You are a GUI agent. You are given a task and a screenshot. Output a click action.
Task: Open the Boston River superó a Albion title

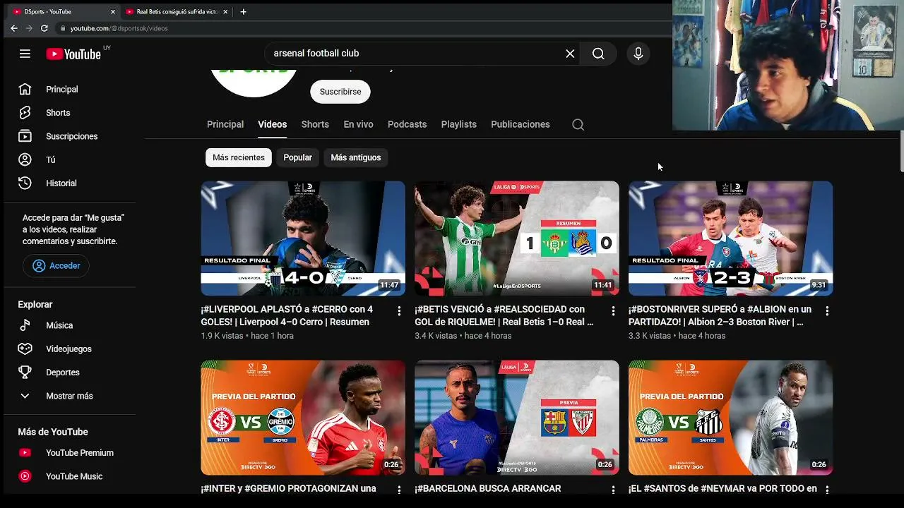click(x=720, y=315)
